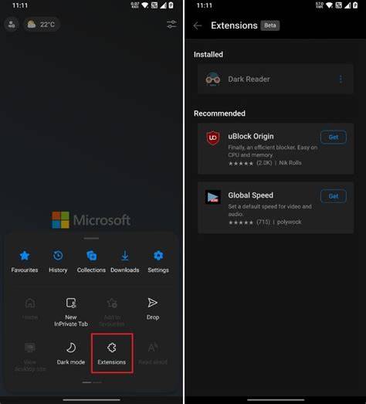Screen dimensions: 366x404
Task: Tap the 'Nik Rolls' author name
Action: (x=290, y=163)
